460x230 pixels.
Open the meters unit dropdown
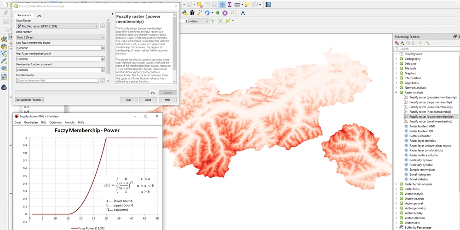(x=199, y=21)
